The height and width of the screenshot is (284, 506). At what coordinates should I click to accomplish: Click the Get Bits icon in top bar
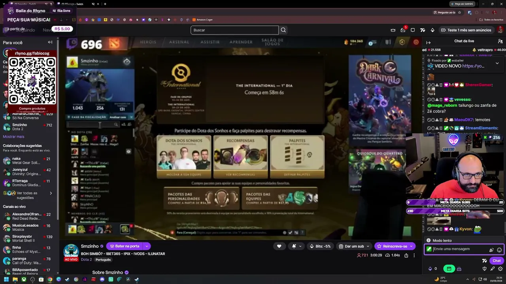(432, 30)
